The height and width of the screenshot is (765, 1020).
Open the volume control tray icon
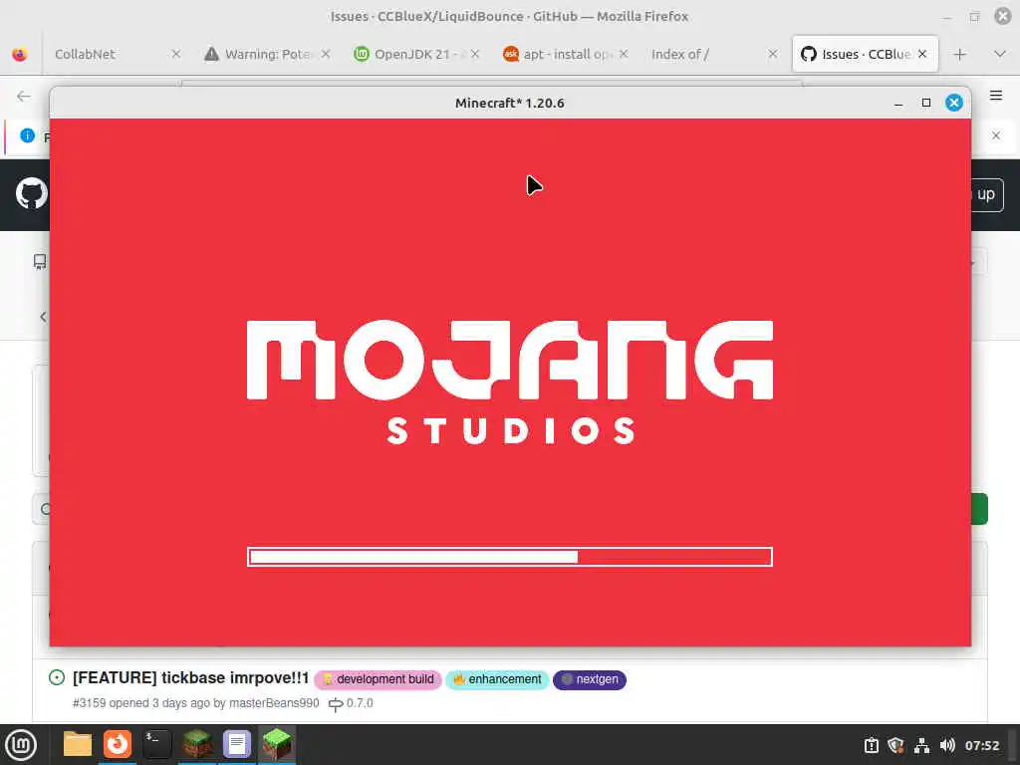click(x=947, y=745)
